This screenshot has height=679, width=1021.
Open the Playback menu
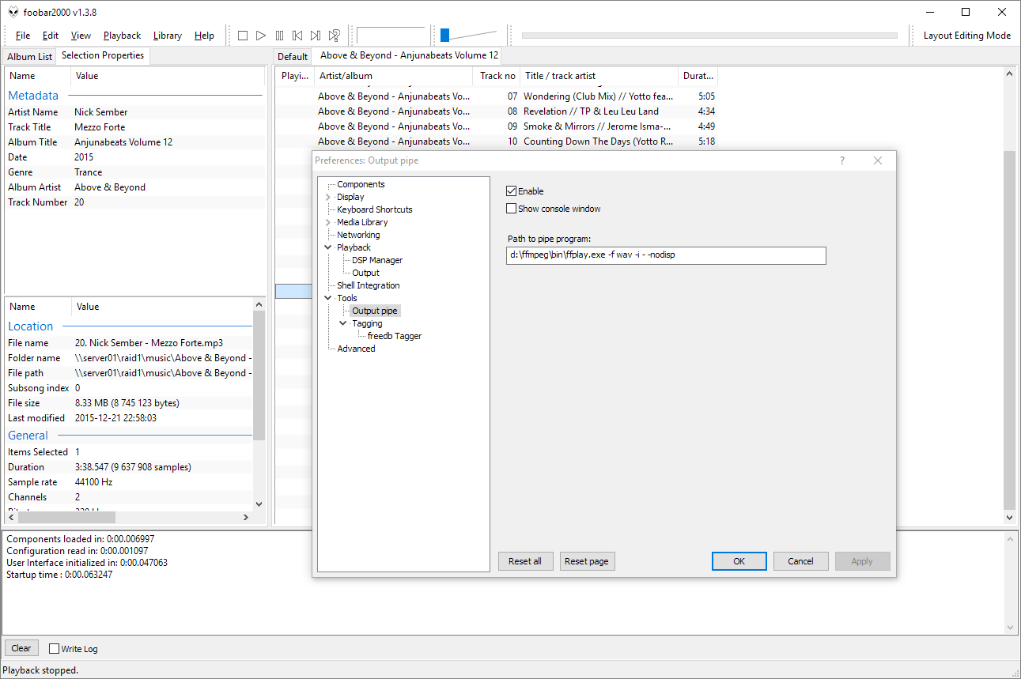pyautogui.click(x=122, y=36)
